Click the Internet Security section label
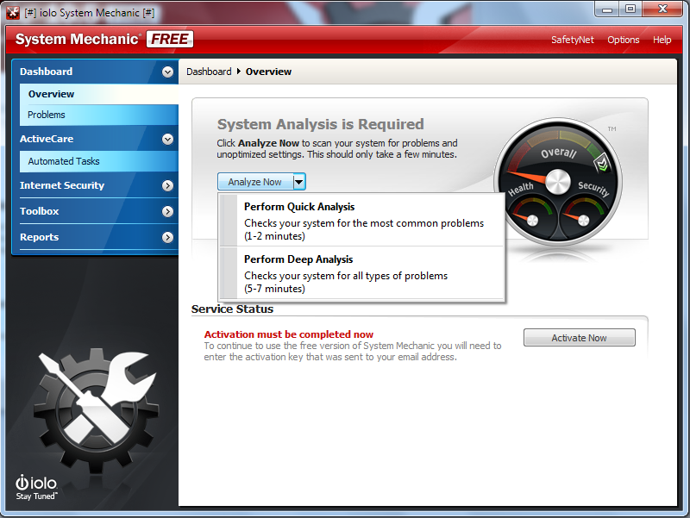 click(x=62, y=185)
